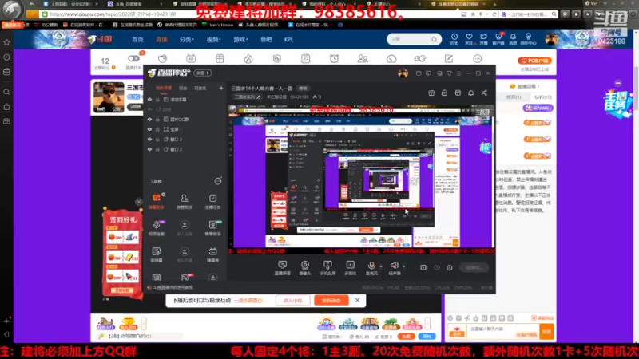
Task: Add 多媒体 media source
Action: pyautogui.click(x=350, y=268)
